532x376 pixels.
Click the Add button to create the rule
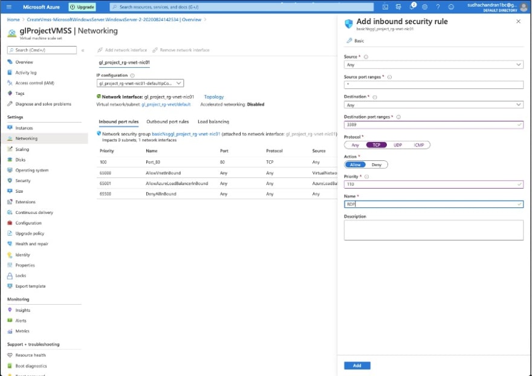(x=357, y=366)
